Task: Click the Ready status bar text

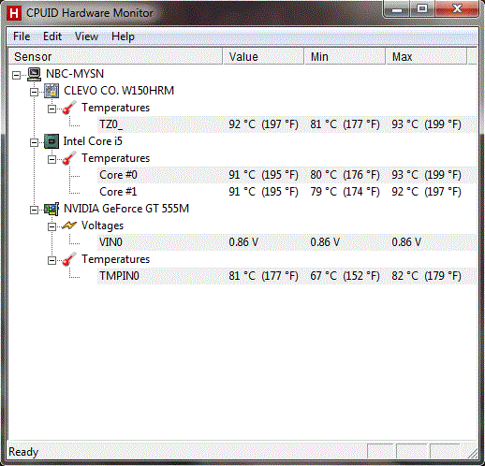Action: (23, 452)
